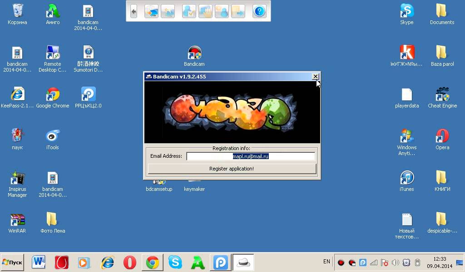Select the РРЦъКЦ2.0 desktop shortcut
Viewport: 465px width, 272px height.
[x=88, y=97]
